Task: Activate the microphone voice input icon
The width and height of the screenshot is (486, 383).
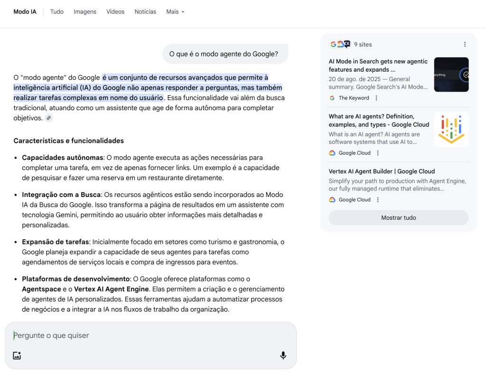Action: point(283,355)
